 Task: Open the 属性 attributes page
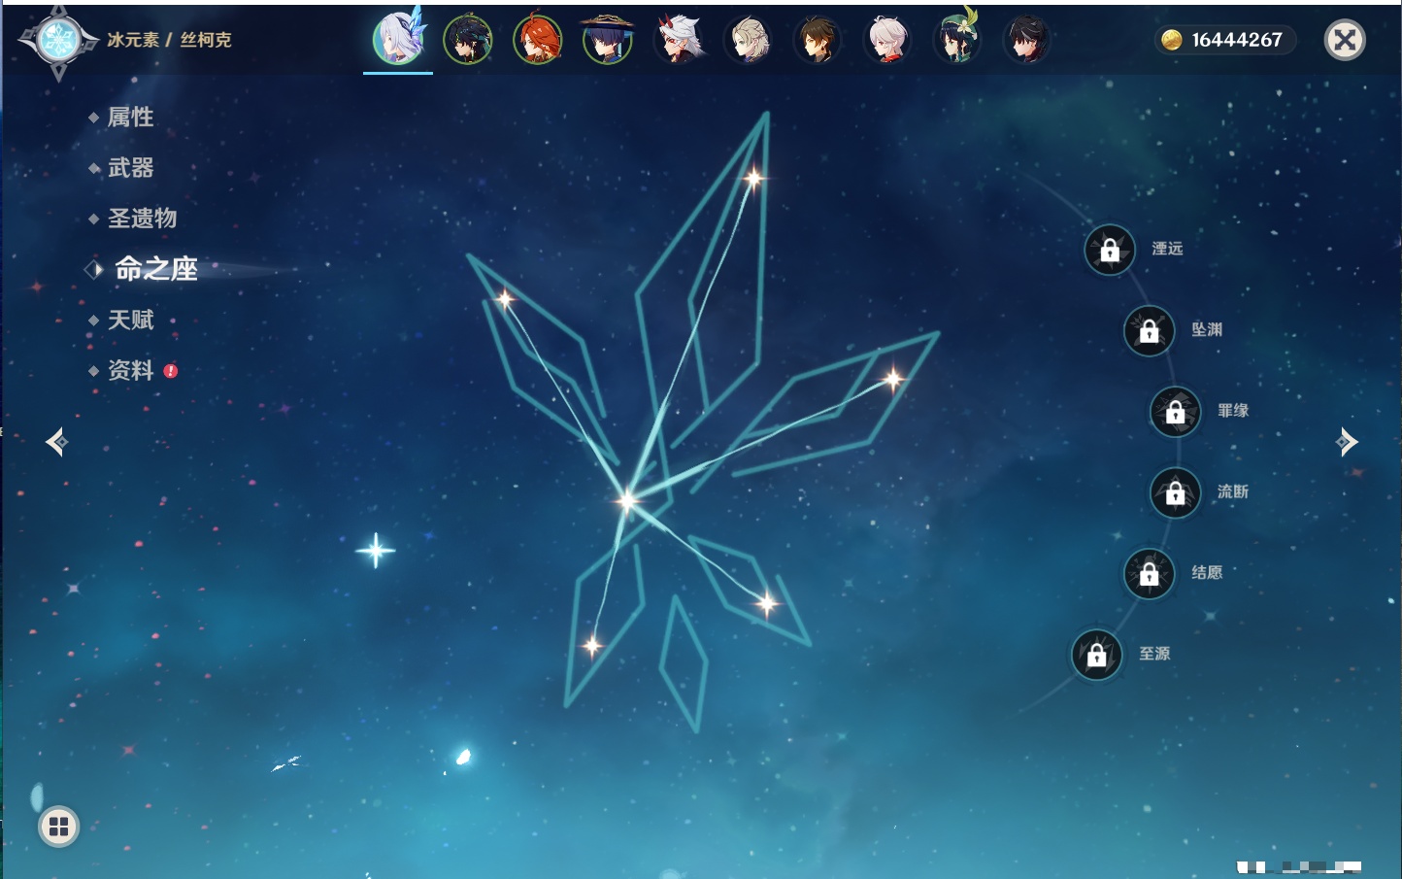(x=130, y=118)
